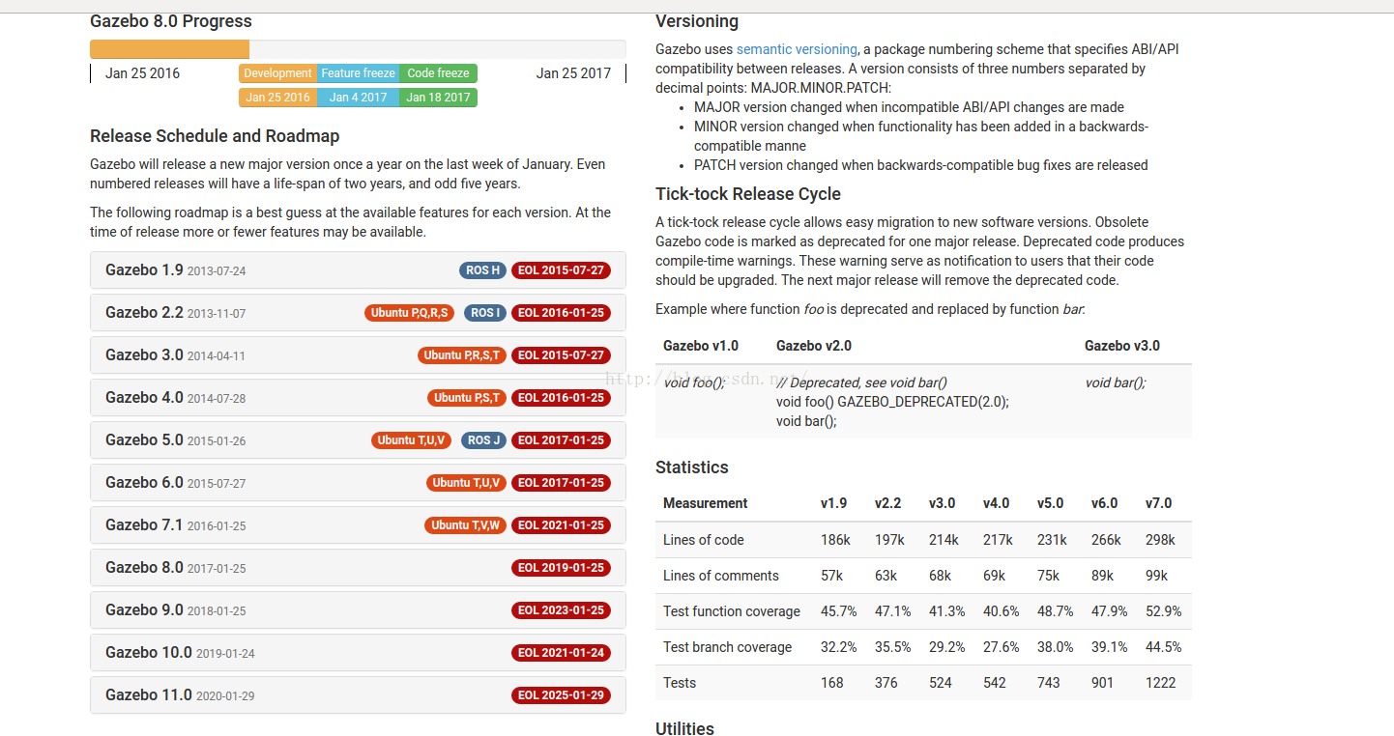Click the Jan 18 2017 date badge
Screen dimensions: 1394x736
(x=438, y=98)
